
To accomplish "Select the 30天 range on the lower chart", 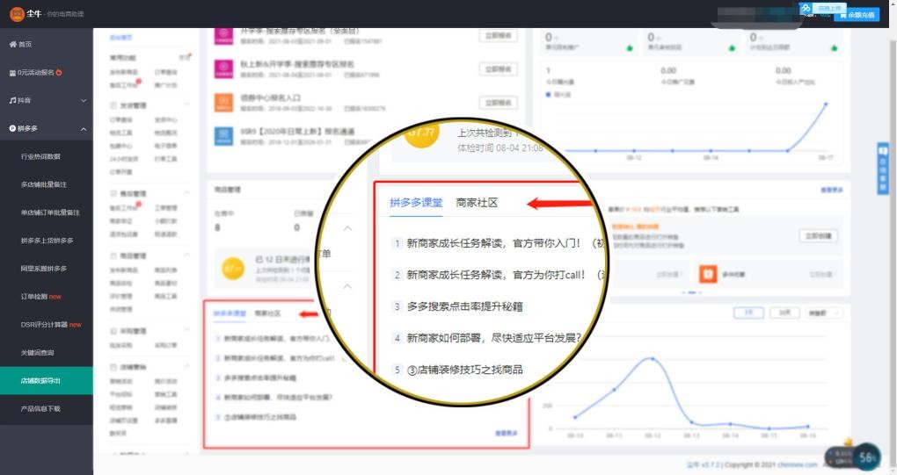I will point(784,313).
